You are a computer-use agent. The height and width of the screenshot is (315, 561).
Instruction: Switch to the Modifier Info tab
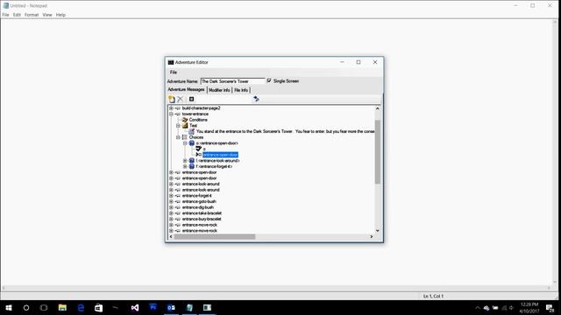[219, 90]
